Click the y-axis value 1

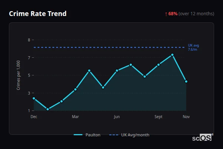point(29,111)
